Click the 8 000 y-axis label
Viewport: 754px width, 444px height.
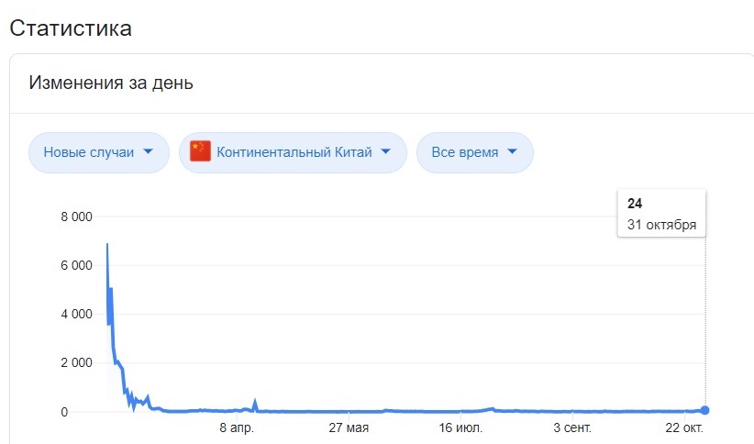[x=76, y=216]
